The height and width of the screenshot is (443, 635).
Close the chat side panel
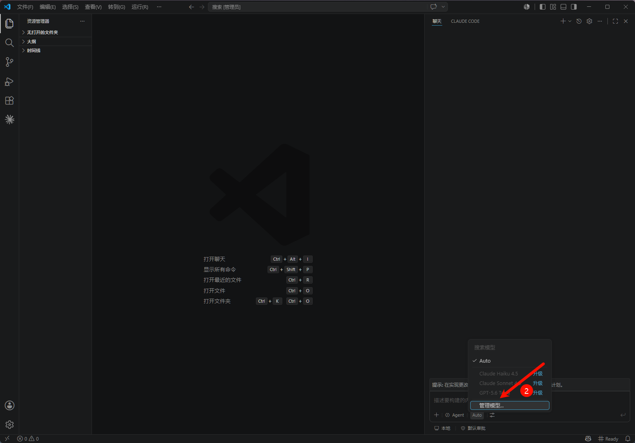pyautogui.click(x=626, y=21)
